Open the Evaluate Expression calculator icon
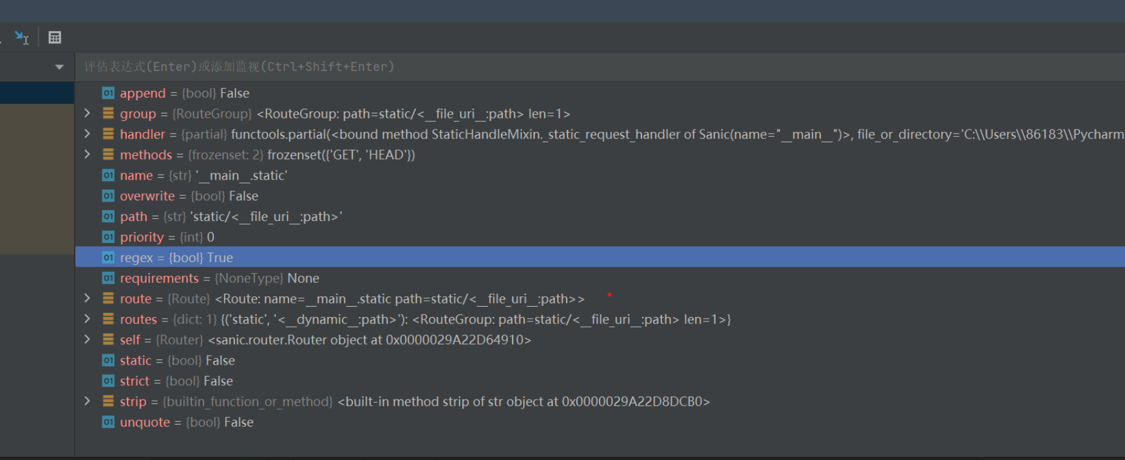 pyautogui.click(x=55, y=38)
